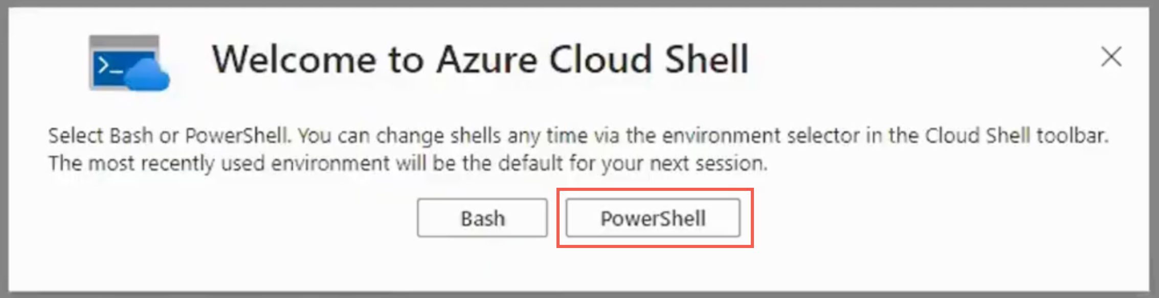Choose the PowerShell button

(x=653, y=218)
